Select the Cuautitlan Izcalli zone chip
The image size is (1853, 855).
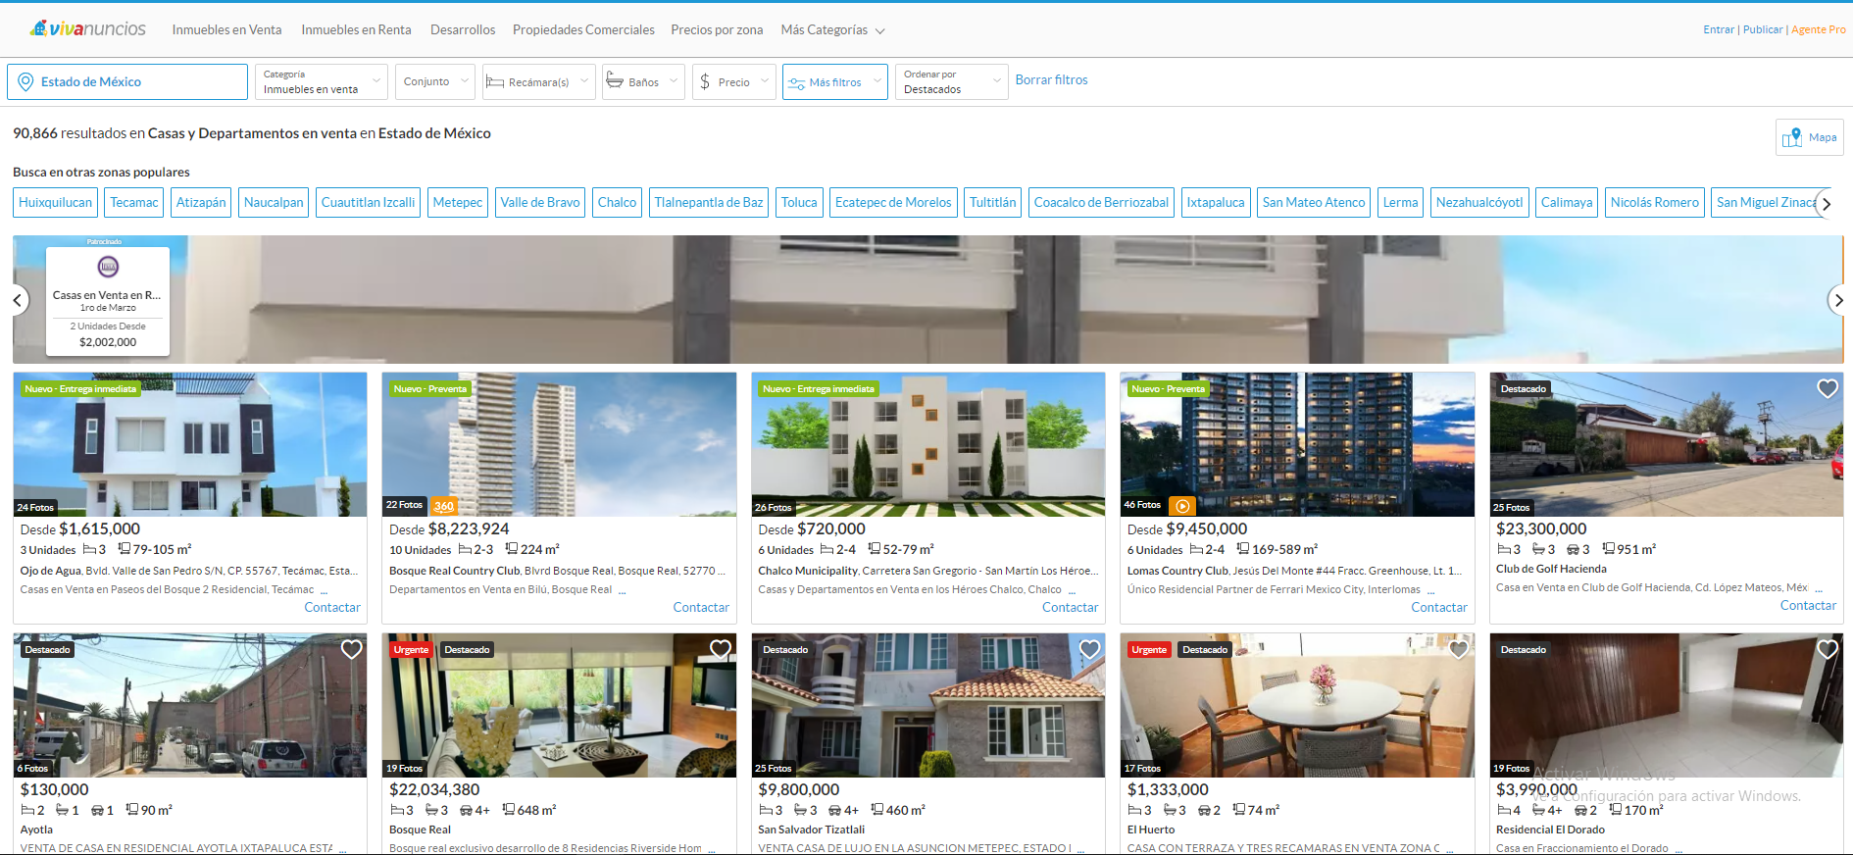(x=368, y=203)
